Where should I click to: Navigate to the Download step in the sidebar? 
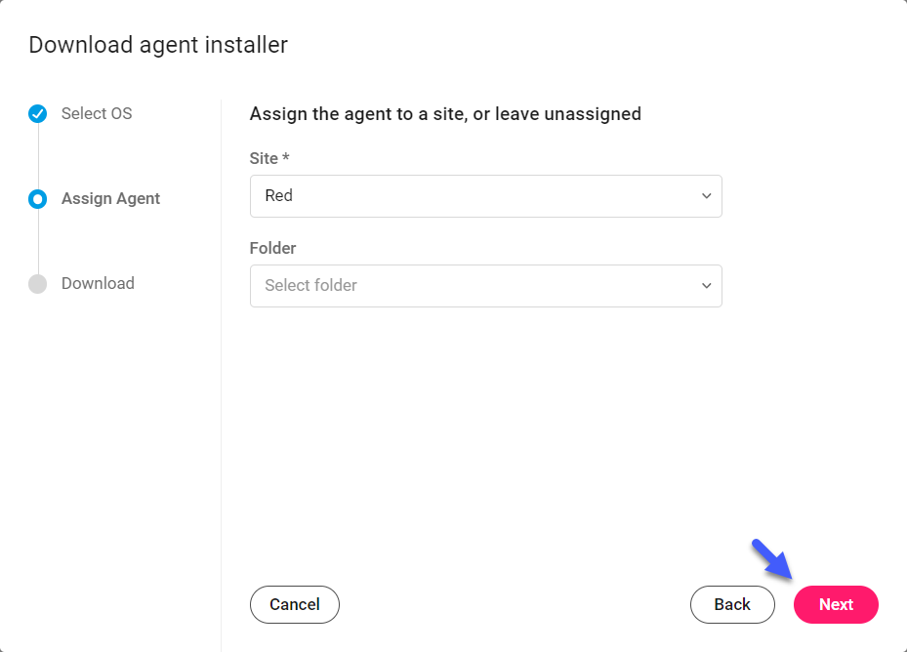coord(97,283)
